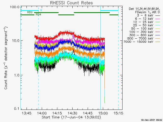Image resolution: width=163 pixels, height=122 pixels.
Task: Click the 100.0 y-axis tick label
Action: [x=15, y=7]
